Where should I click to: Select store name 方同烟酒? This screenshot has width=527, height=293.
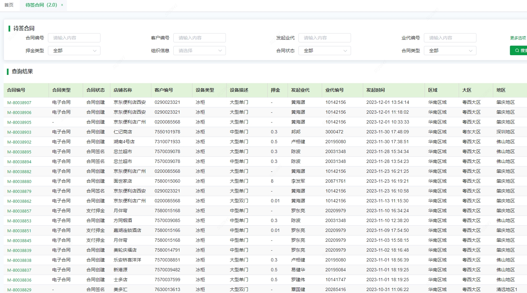[x=123, y=220]
